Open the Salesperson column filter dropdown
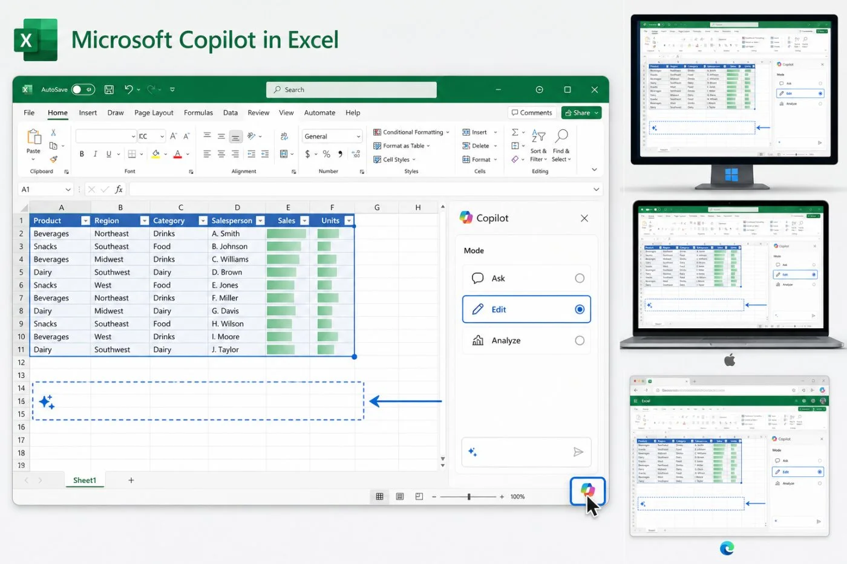 [261, 221]
